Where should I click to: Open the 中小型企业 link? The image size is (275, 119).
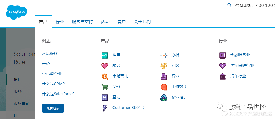[52, 74]
